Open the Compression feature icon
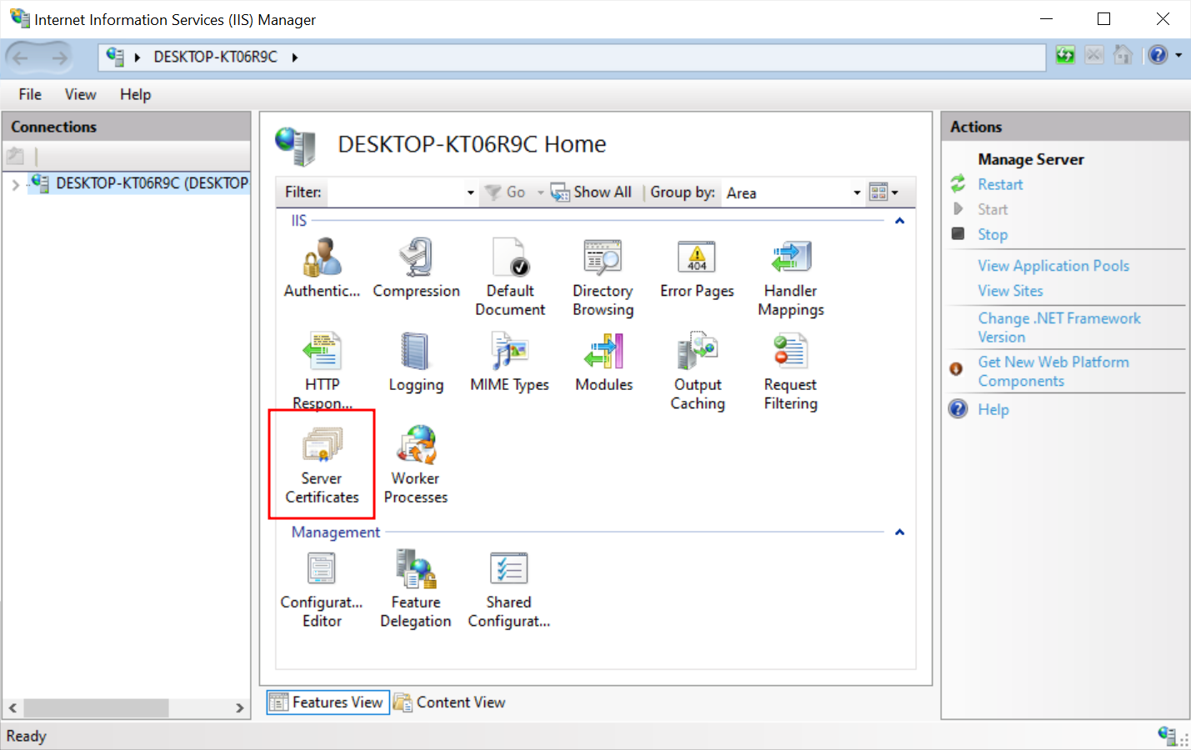Viewport: 1191px width, 750px height. pos(416,257)
